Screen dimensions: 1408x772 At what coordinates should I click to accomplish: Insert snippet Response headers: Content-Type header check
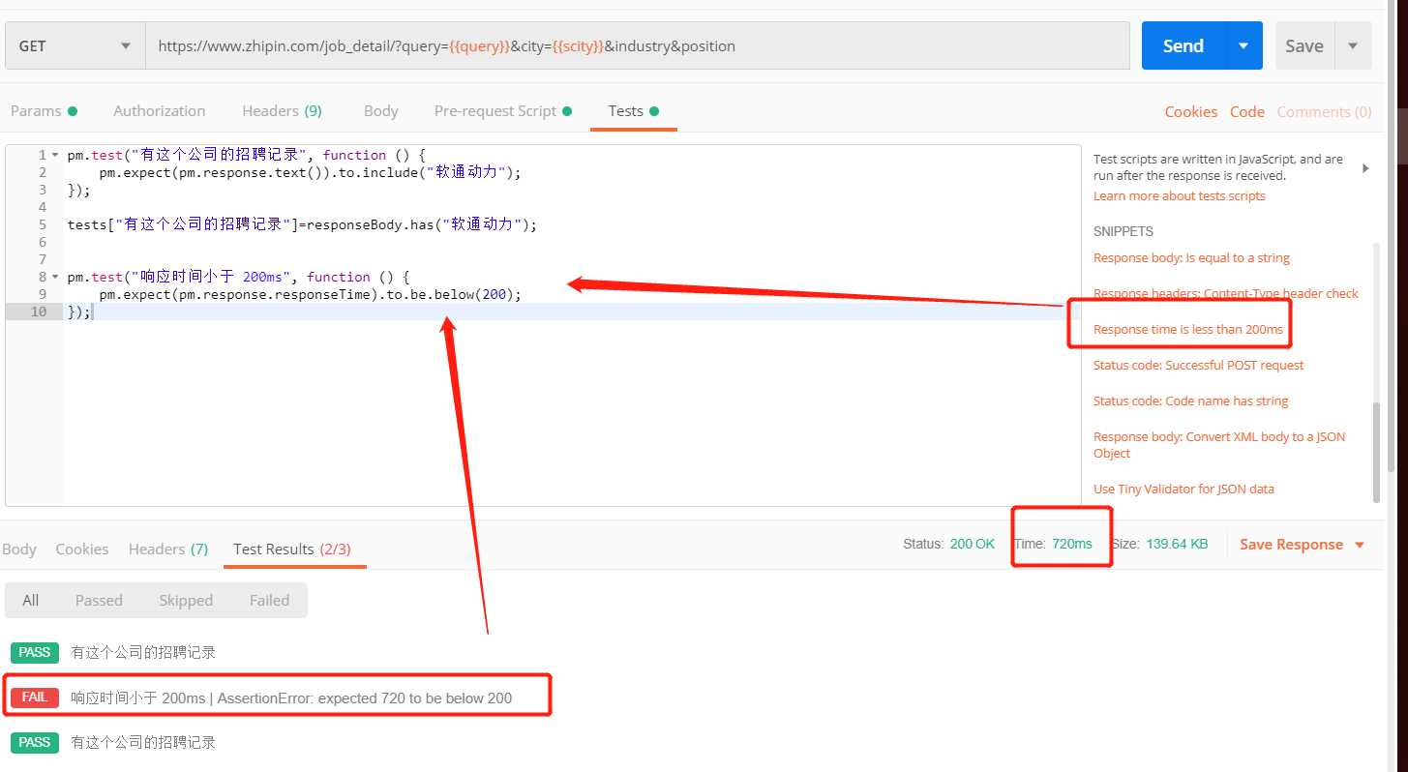[x=1226, y=294]
